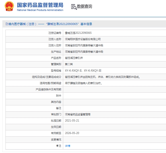This screenshot has width=166, height=153.
Task: Click the 注册人名称 label
Action: (55, 39)
